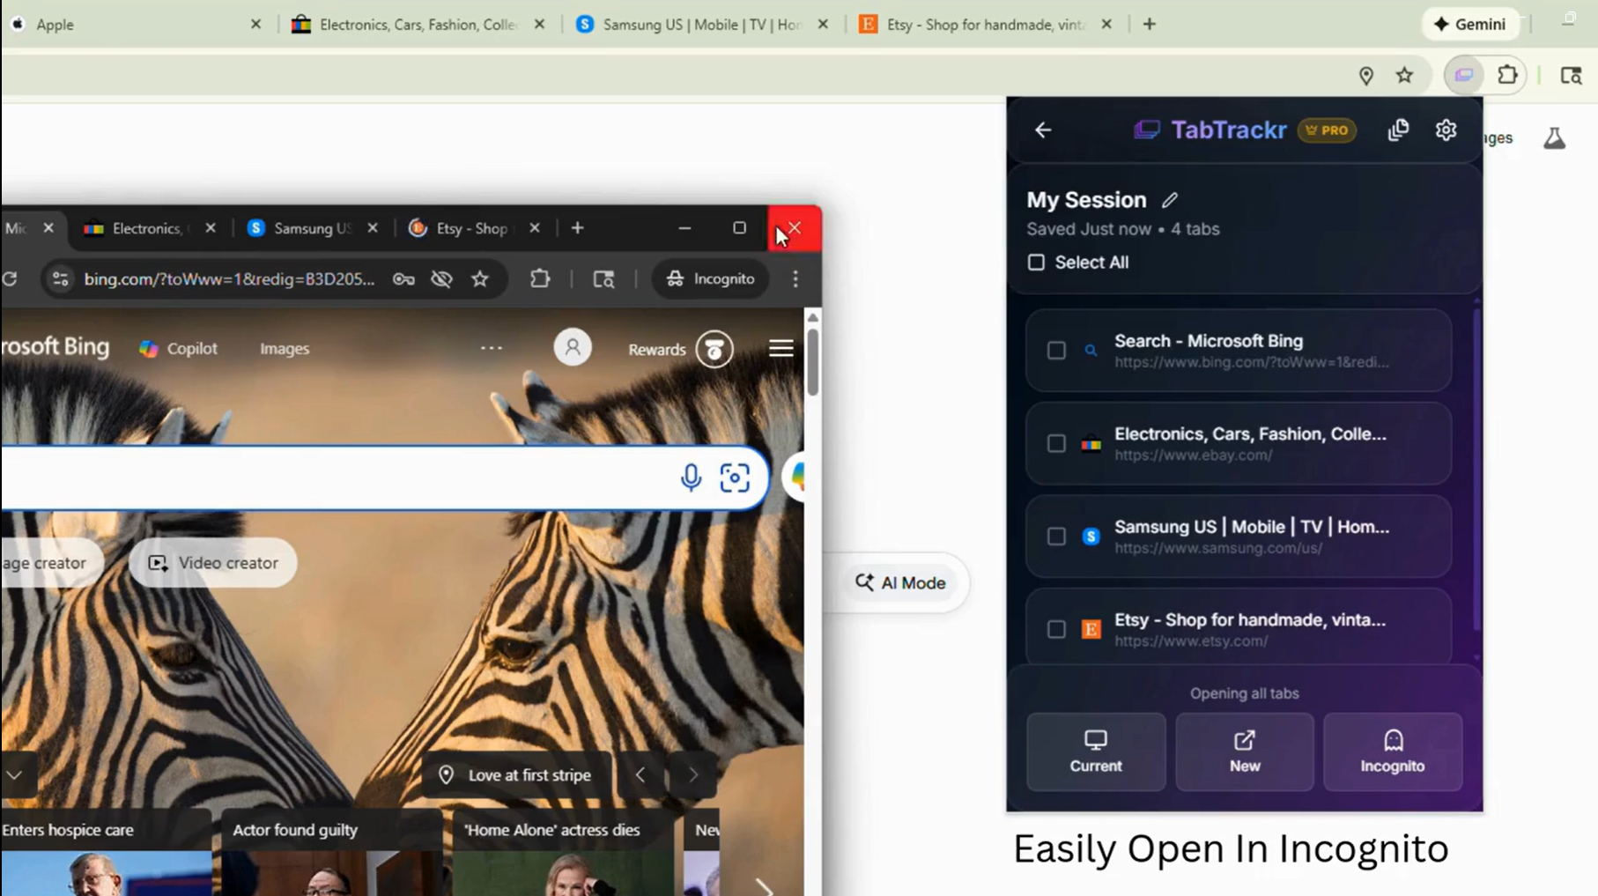
Task: Open TabTrackr settings gear
Action: (1446, 130)
